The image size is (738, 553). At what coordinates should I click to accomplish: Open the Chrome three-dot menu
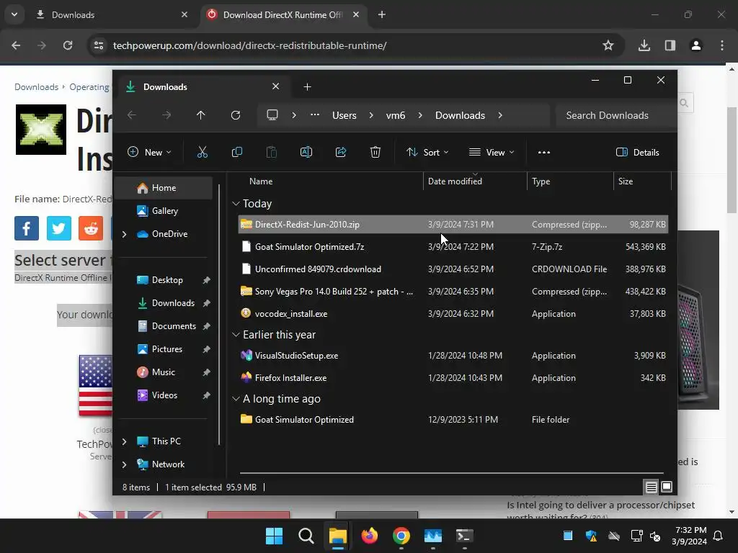point(722,45)
